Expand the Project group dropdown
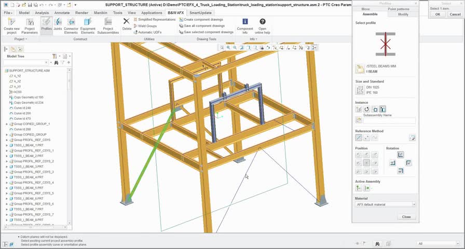 (21, 39)
